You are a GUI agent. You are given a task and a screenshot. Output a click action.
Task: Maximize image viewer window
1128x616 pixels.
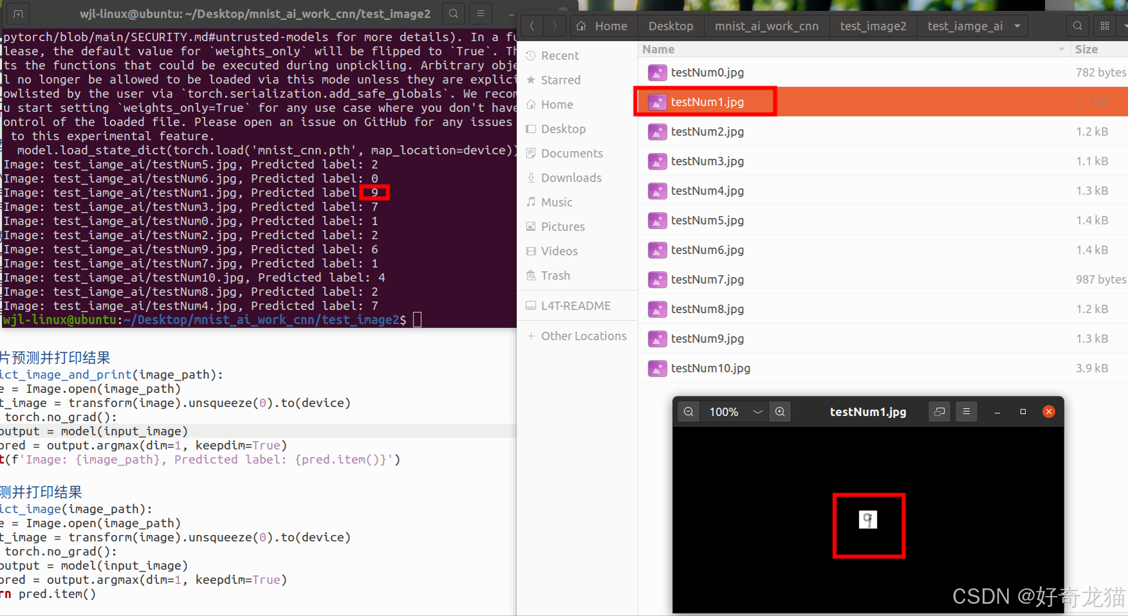click(1023, 412)
